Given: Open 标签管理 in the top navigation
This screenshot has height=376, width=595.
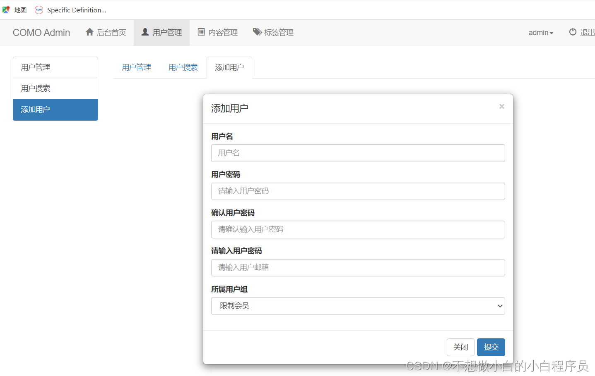Looking at the screenshot, I should pos(273,33).
